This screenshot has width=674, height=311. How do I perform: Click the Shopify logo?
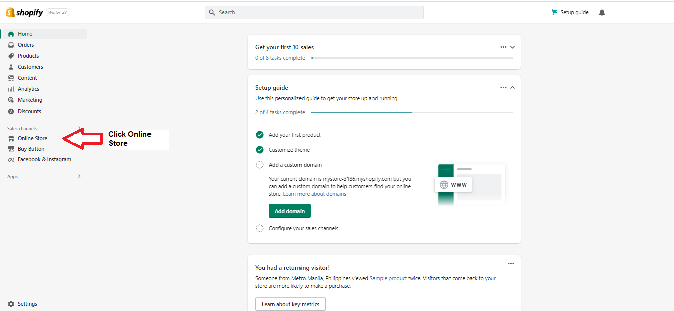(x=24, y=12)
